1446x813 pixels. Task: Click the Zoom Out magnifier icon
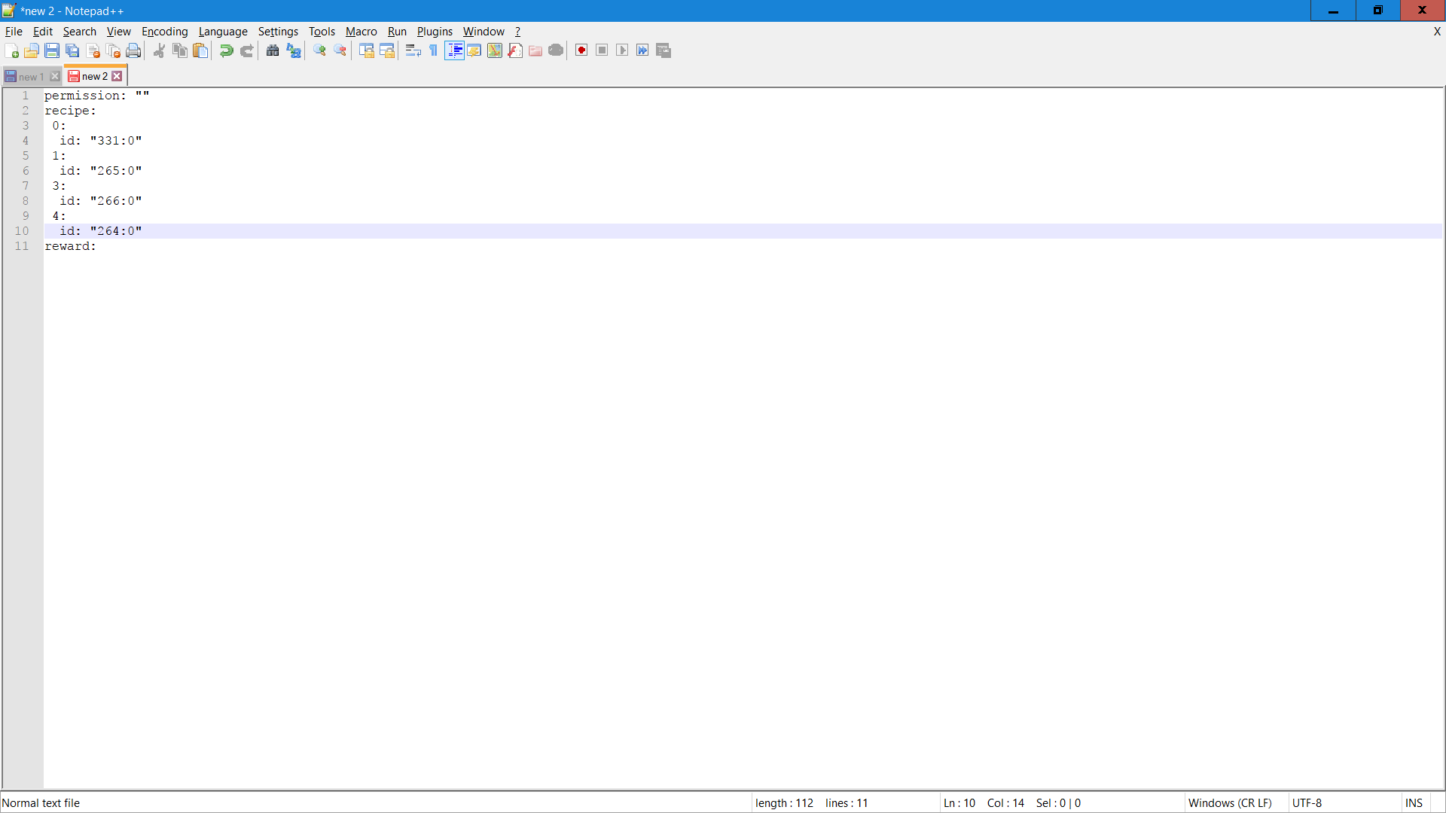click(x=340, y=50)
